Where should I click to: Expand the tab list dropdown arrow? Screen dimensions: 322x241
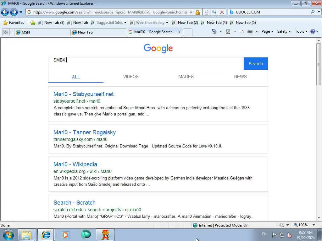click(12, 32)
